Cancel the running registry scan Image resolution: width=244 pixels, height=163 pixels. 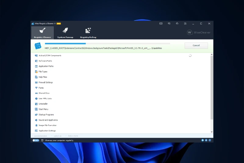(x=196, y=45)
